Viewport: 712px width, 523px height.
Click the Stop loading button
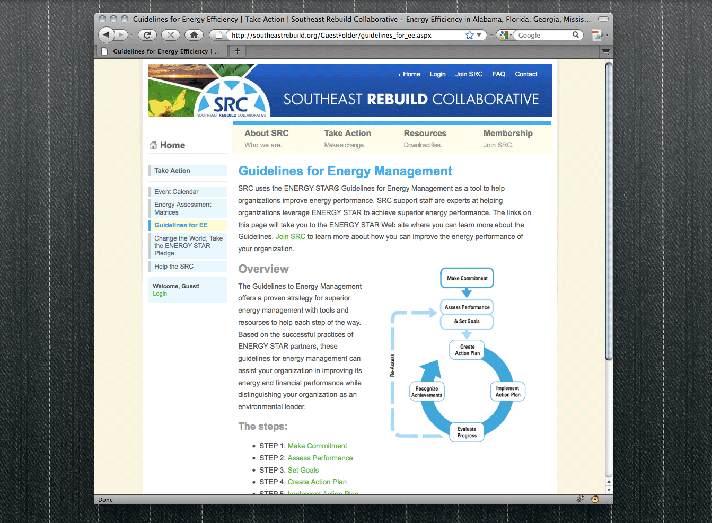170,35
